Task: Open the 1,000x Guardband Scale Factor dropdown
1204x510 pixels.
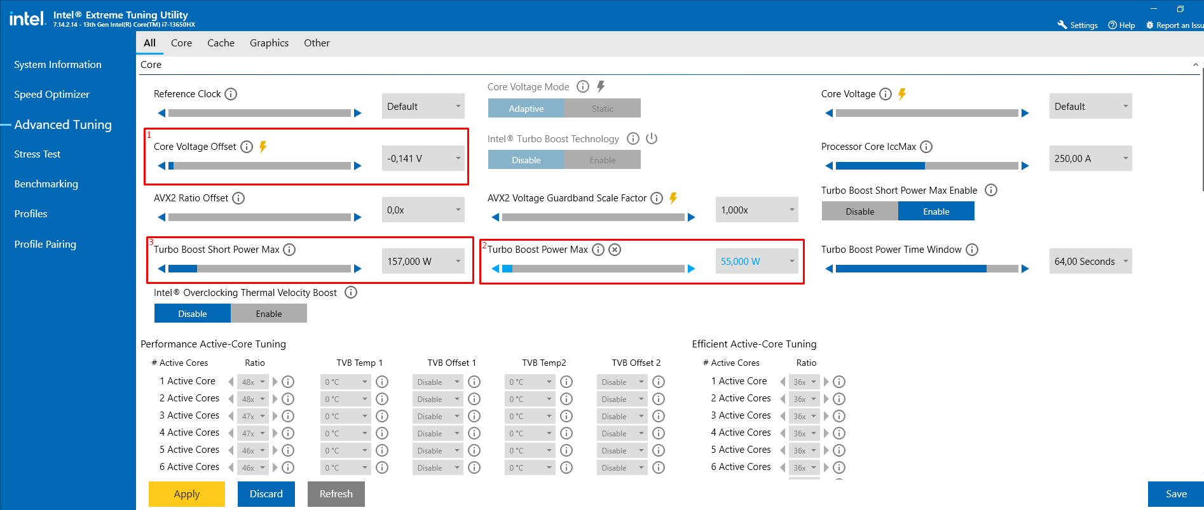Action: (757, 210)
